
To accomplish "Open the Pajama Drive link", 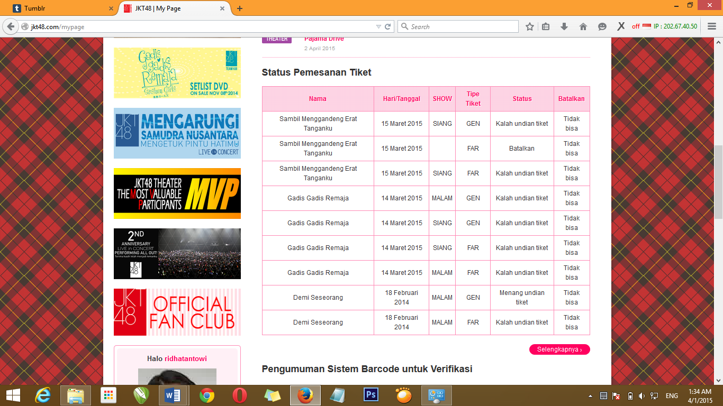I will [324, 39].
